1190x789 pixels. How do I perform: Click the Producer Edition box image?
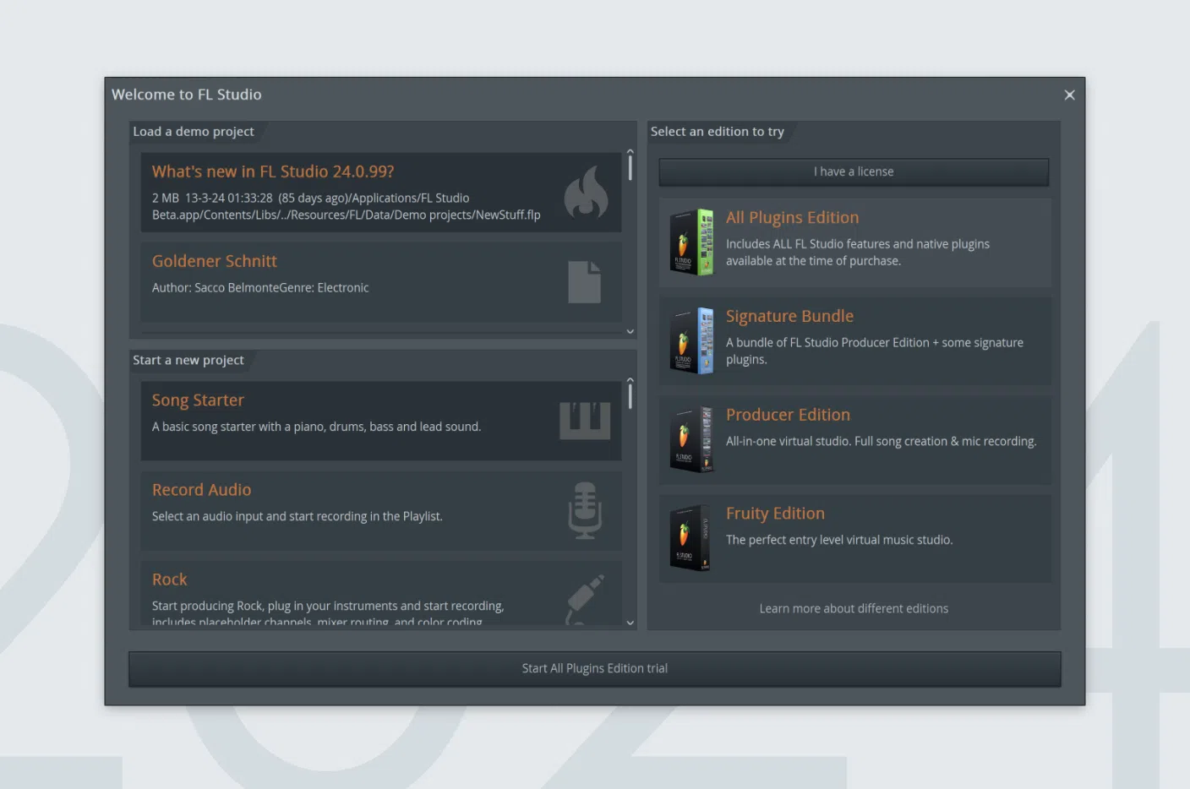click(692, 439)
